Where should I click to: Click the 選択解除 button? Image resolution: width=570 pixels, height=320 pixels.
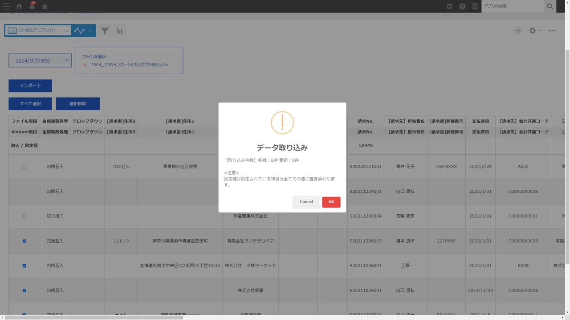(x=78, y=104)
